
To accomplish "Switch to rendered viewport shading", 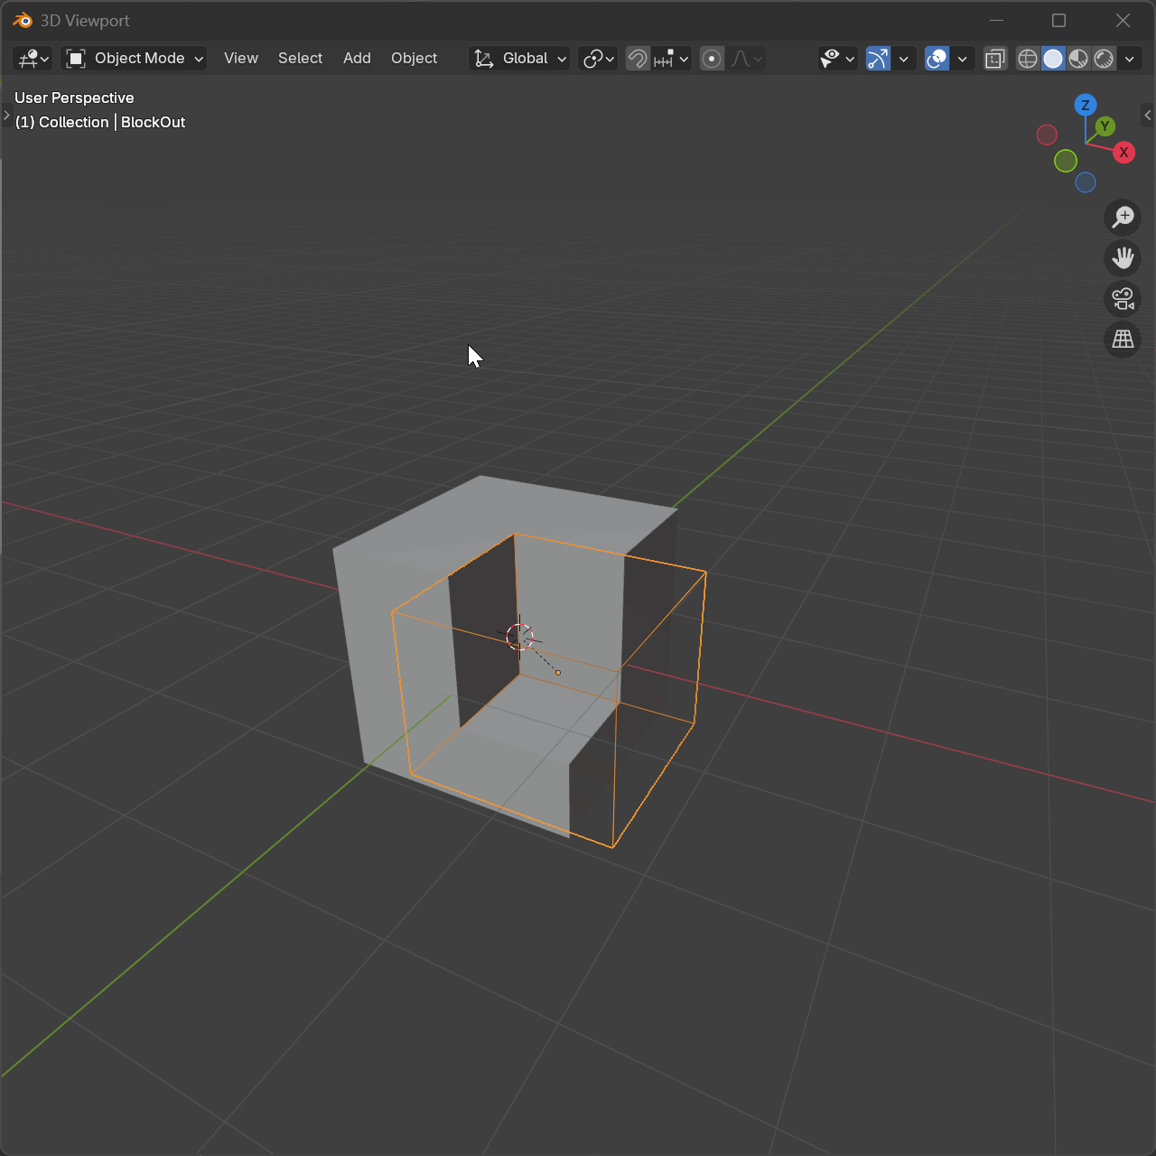I will tap(1104, 58).
